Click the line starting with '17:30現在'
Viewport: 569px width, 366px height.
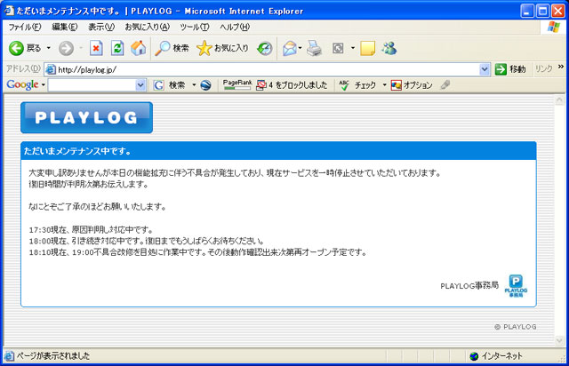[x=91, y=229]
